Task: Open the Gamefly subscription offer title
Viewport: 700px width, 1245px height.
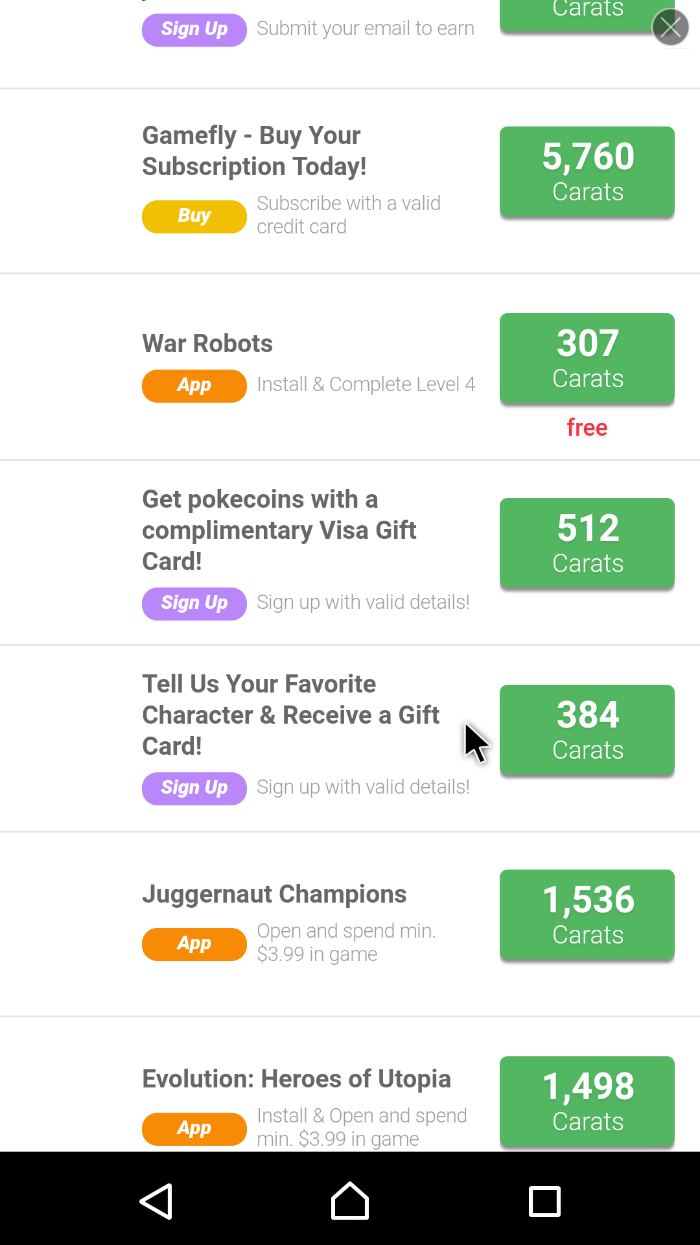Action: tap(254, 151)
